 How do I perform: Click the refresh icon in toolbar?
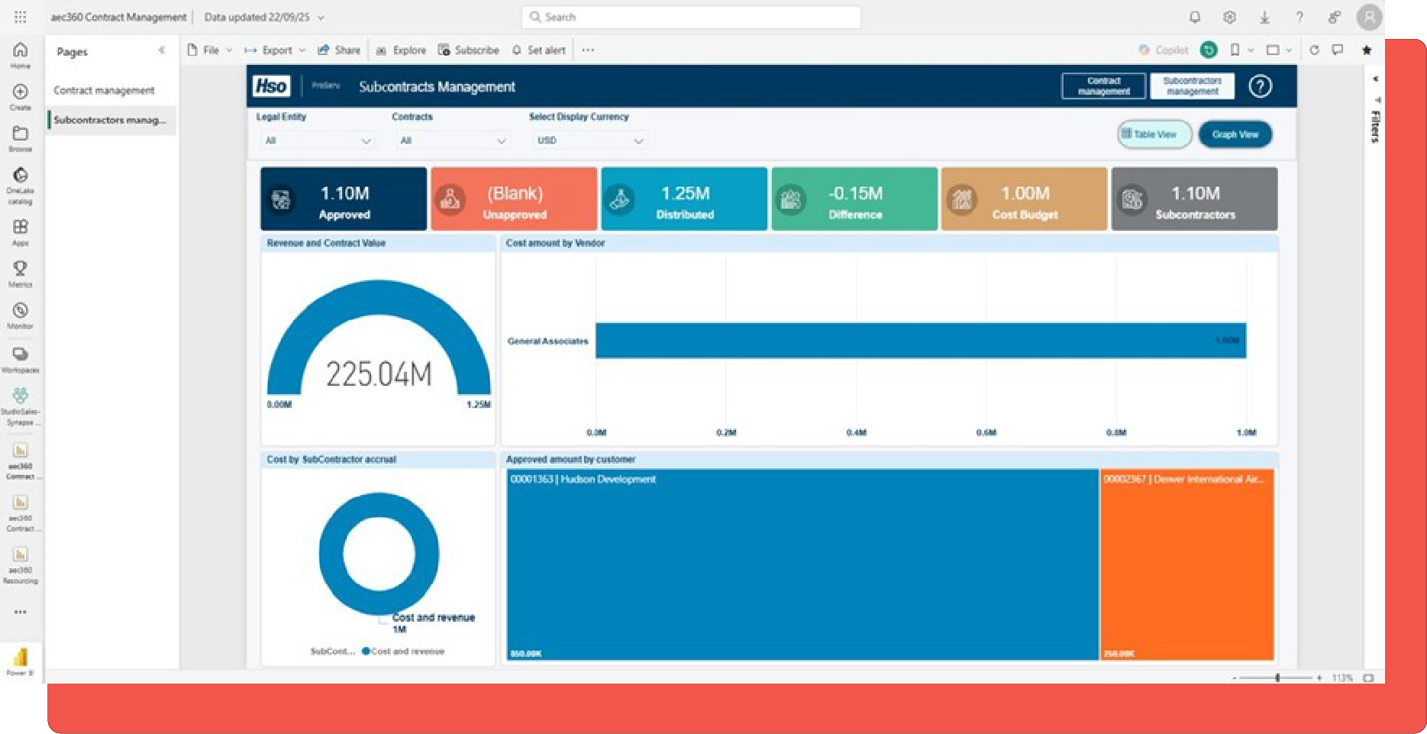(x=1314, y=50)
